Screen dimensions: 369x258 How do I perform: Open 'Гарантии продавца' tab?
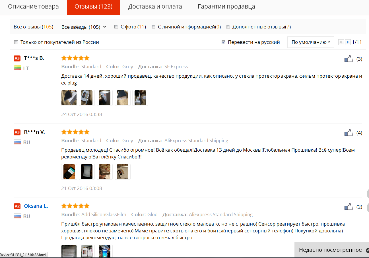[226, 7]
